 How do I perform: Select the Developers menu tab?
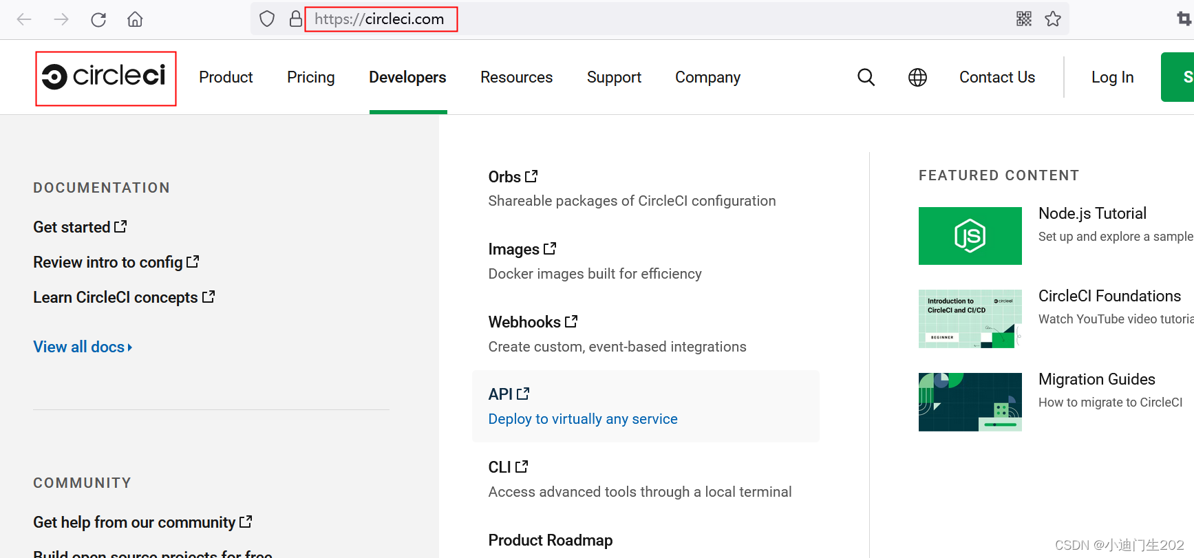pyautogui.click(x=408, y=77)
